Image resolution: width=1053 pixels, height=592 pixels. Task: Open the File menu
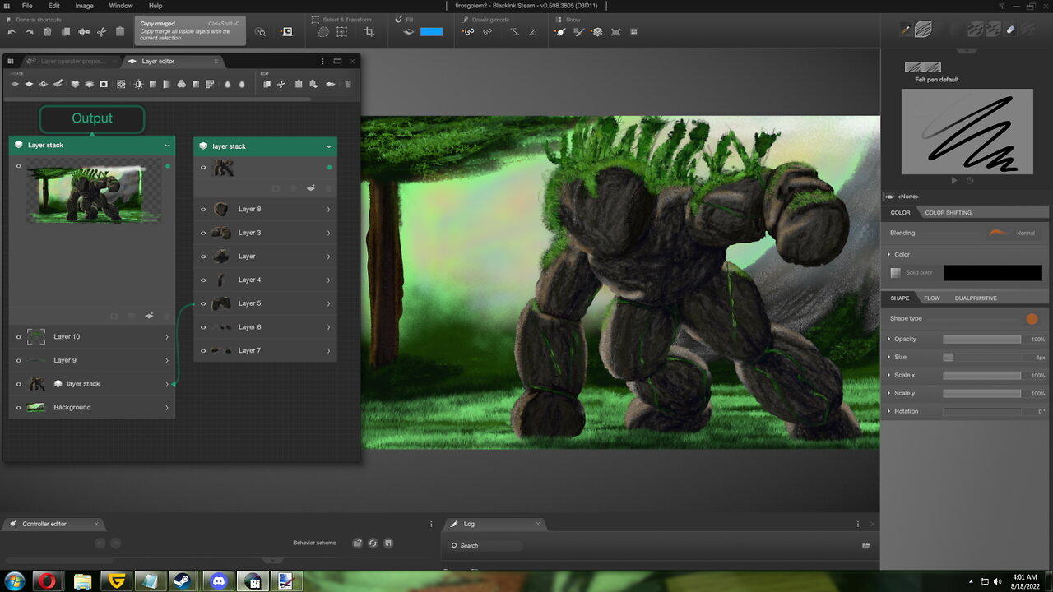(x=27, y=6)
